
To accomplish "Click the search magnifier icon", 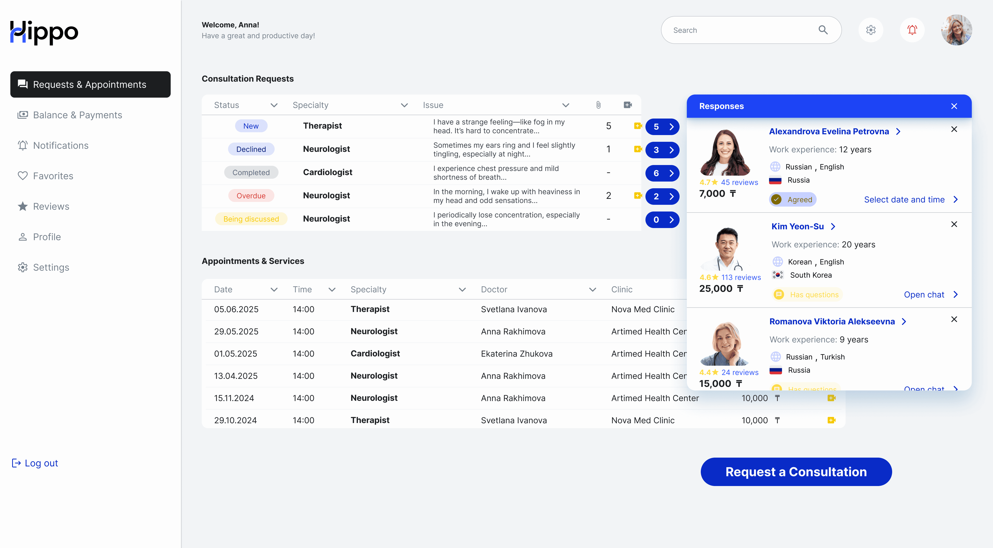I will pyautogui.click(x=823, y=30).
